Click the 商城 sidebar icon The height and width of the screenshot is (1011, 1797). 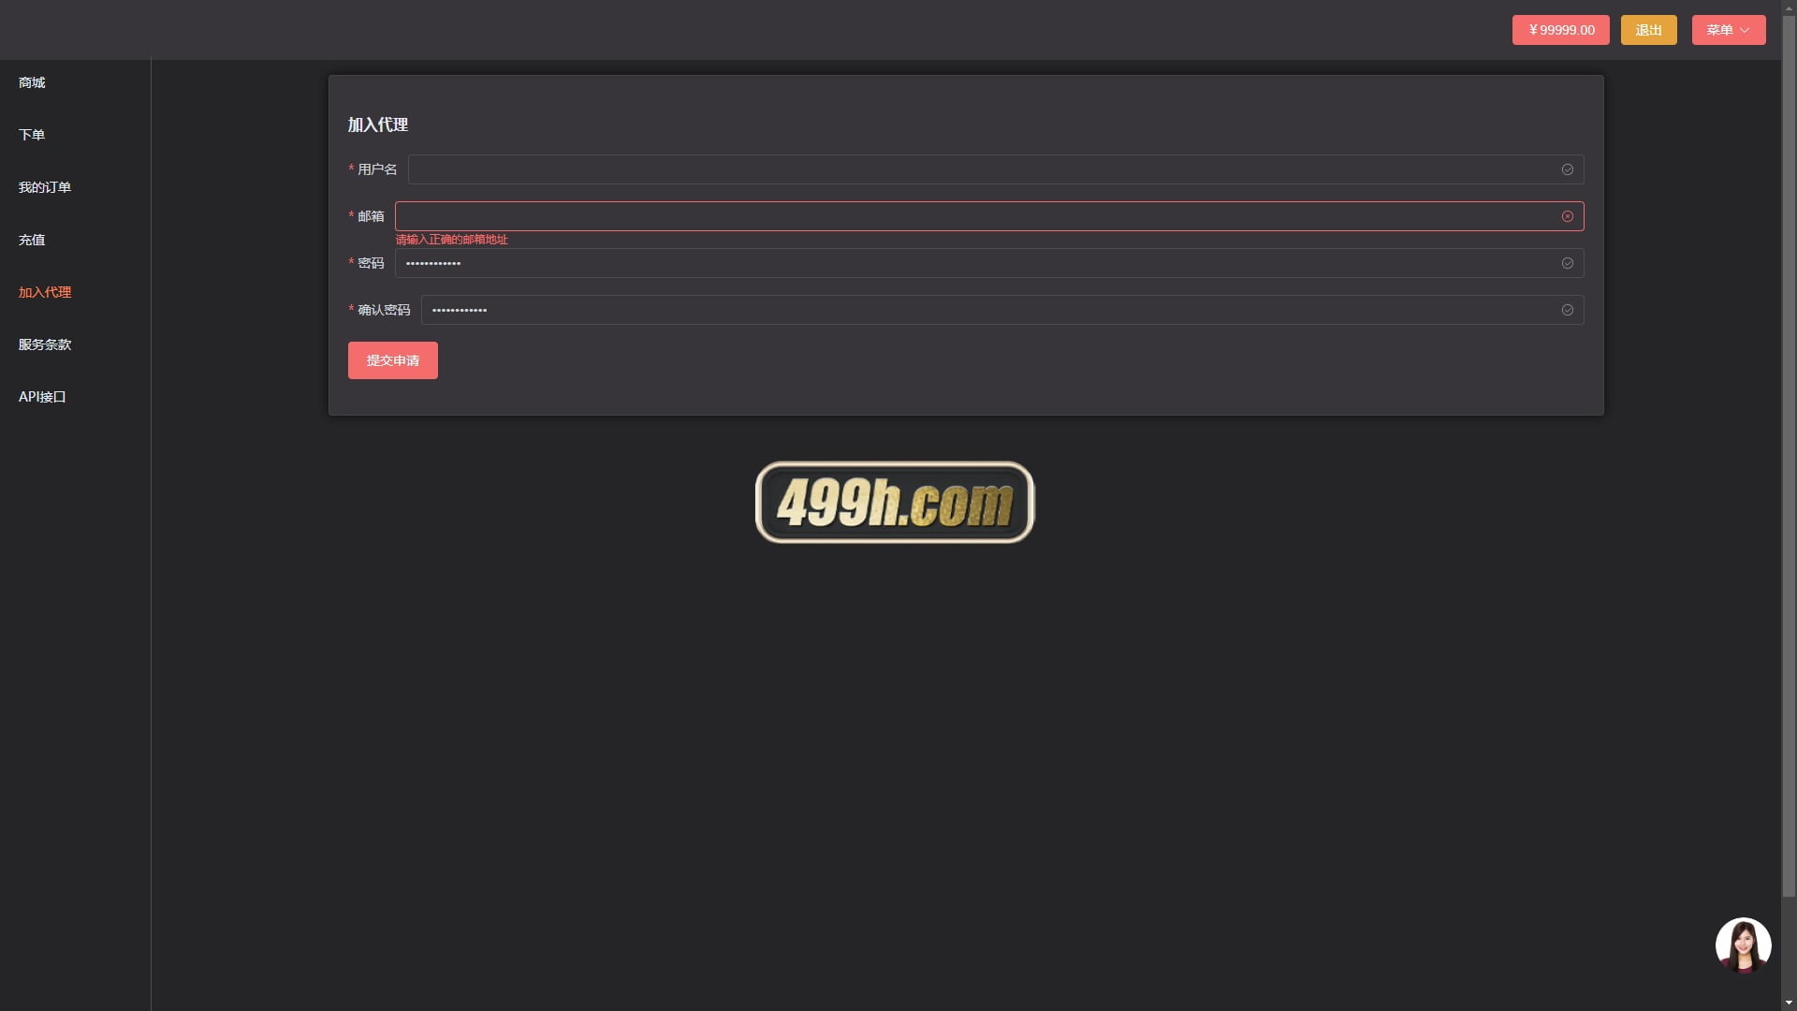(31, 82)
